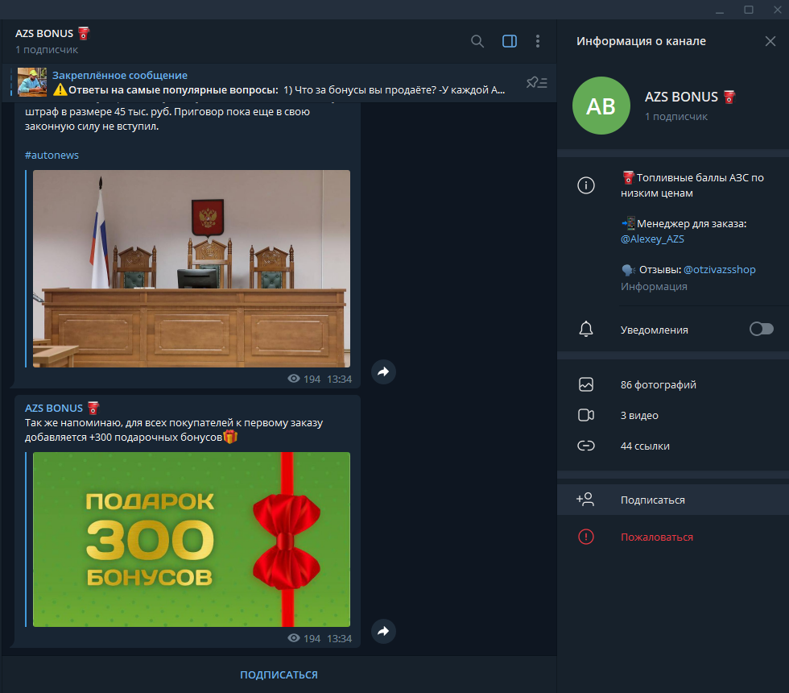Click the gift post time 13:34

(x=339, y=638)
